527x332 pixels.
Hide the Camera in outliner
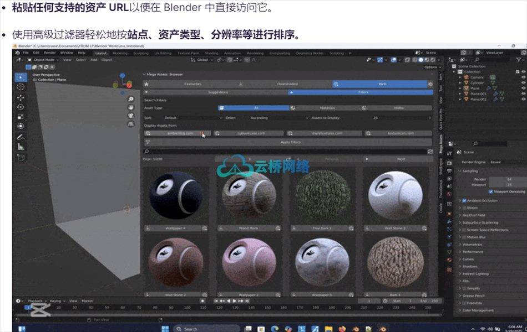523,77
